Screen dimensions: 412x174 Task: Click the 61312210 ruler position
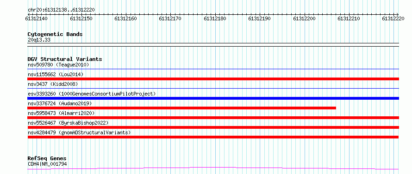tap(349, 18)
